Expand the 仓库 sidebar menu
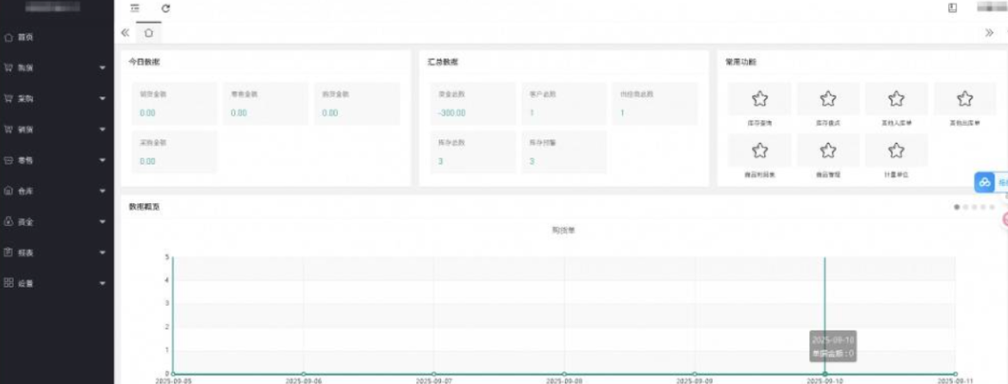The width and height of the screenshot is (1008, 384). pyautogui.click(x=56, y=191)
